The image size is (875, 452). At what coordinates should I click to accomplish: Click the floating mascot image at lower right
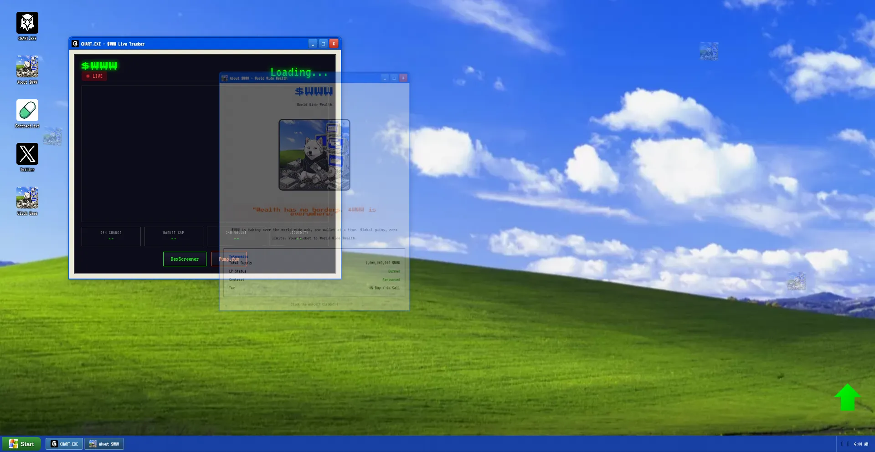pos(796,281)
